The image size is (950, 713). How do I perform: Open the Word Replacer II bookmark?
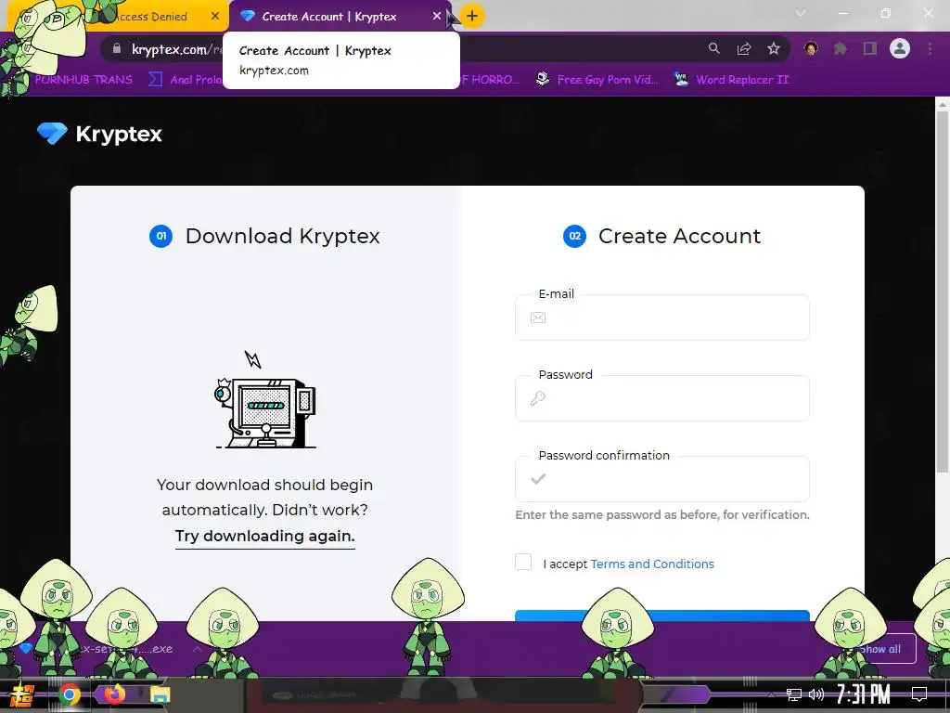[x=731, y=80]
